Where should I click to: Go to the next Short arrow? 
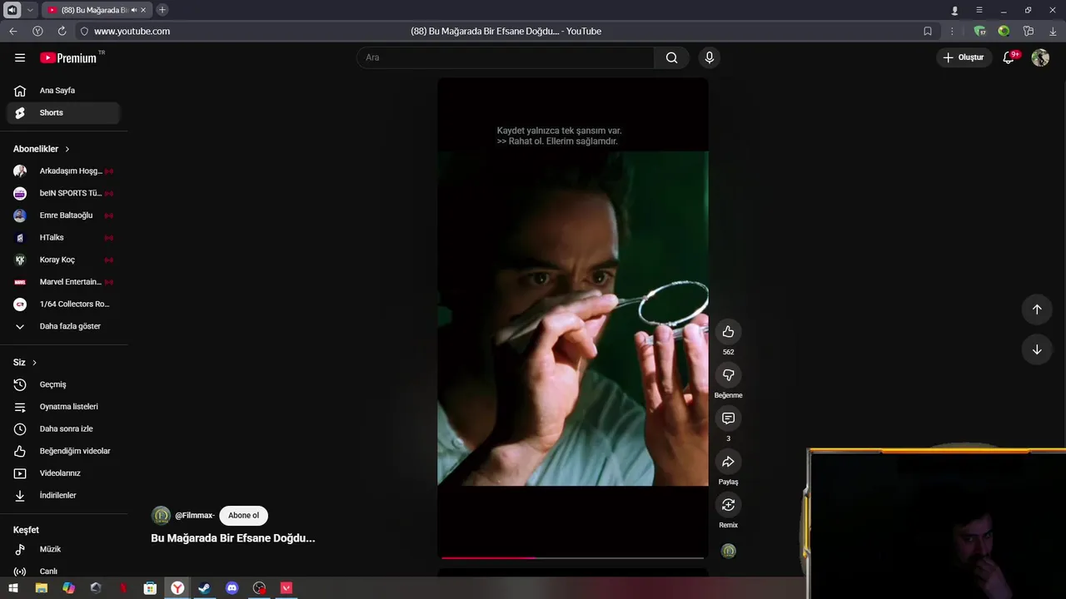click(1037, 349)
